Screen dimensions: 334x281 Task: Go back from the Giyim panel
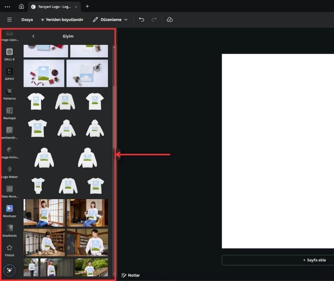point(34,36)
